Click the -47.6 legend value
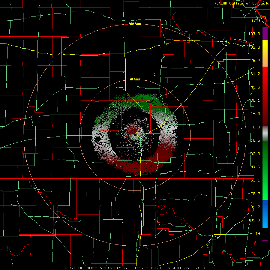Image resolution: width=270 pixels, height=270 pixels. [254, 167]
